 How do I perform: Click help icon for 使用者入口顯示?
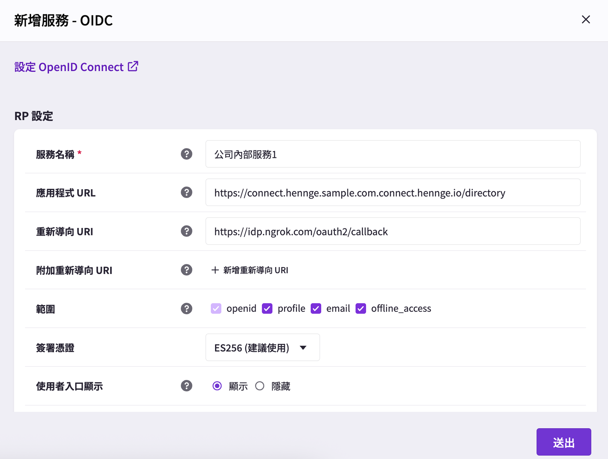click(x=186, y=386)
